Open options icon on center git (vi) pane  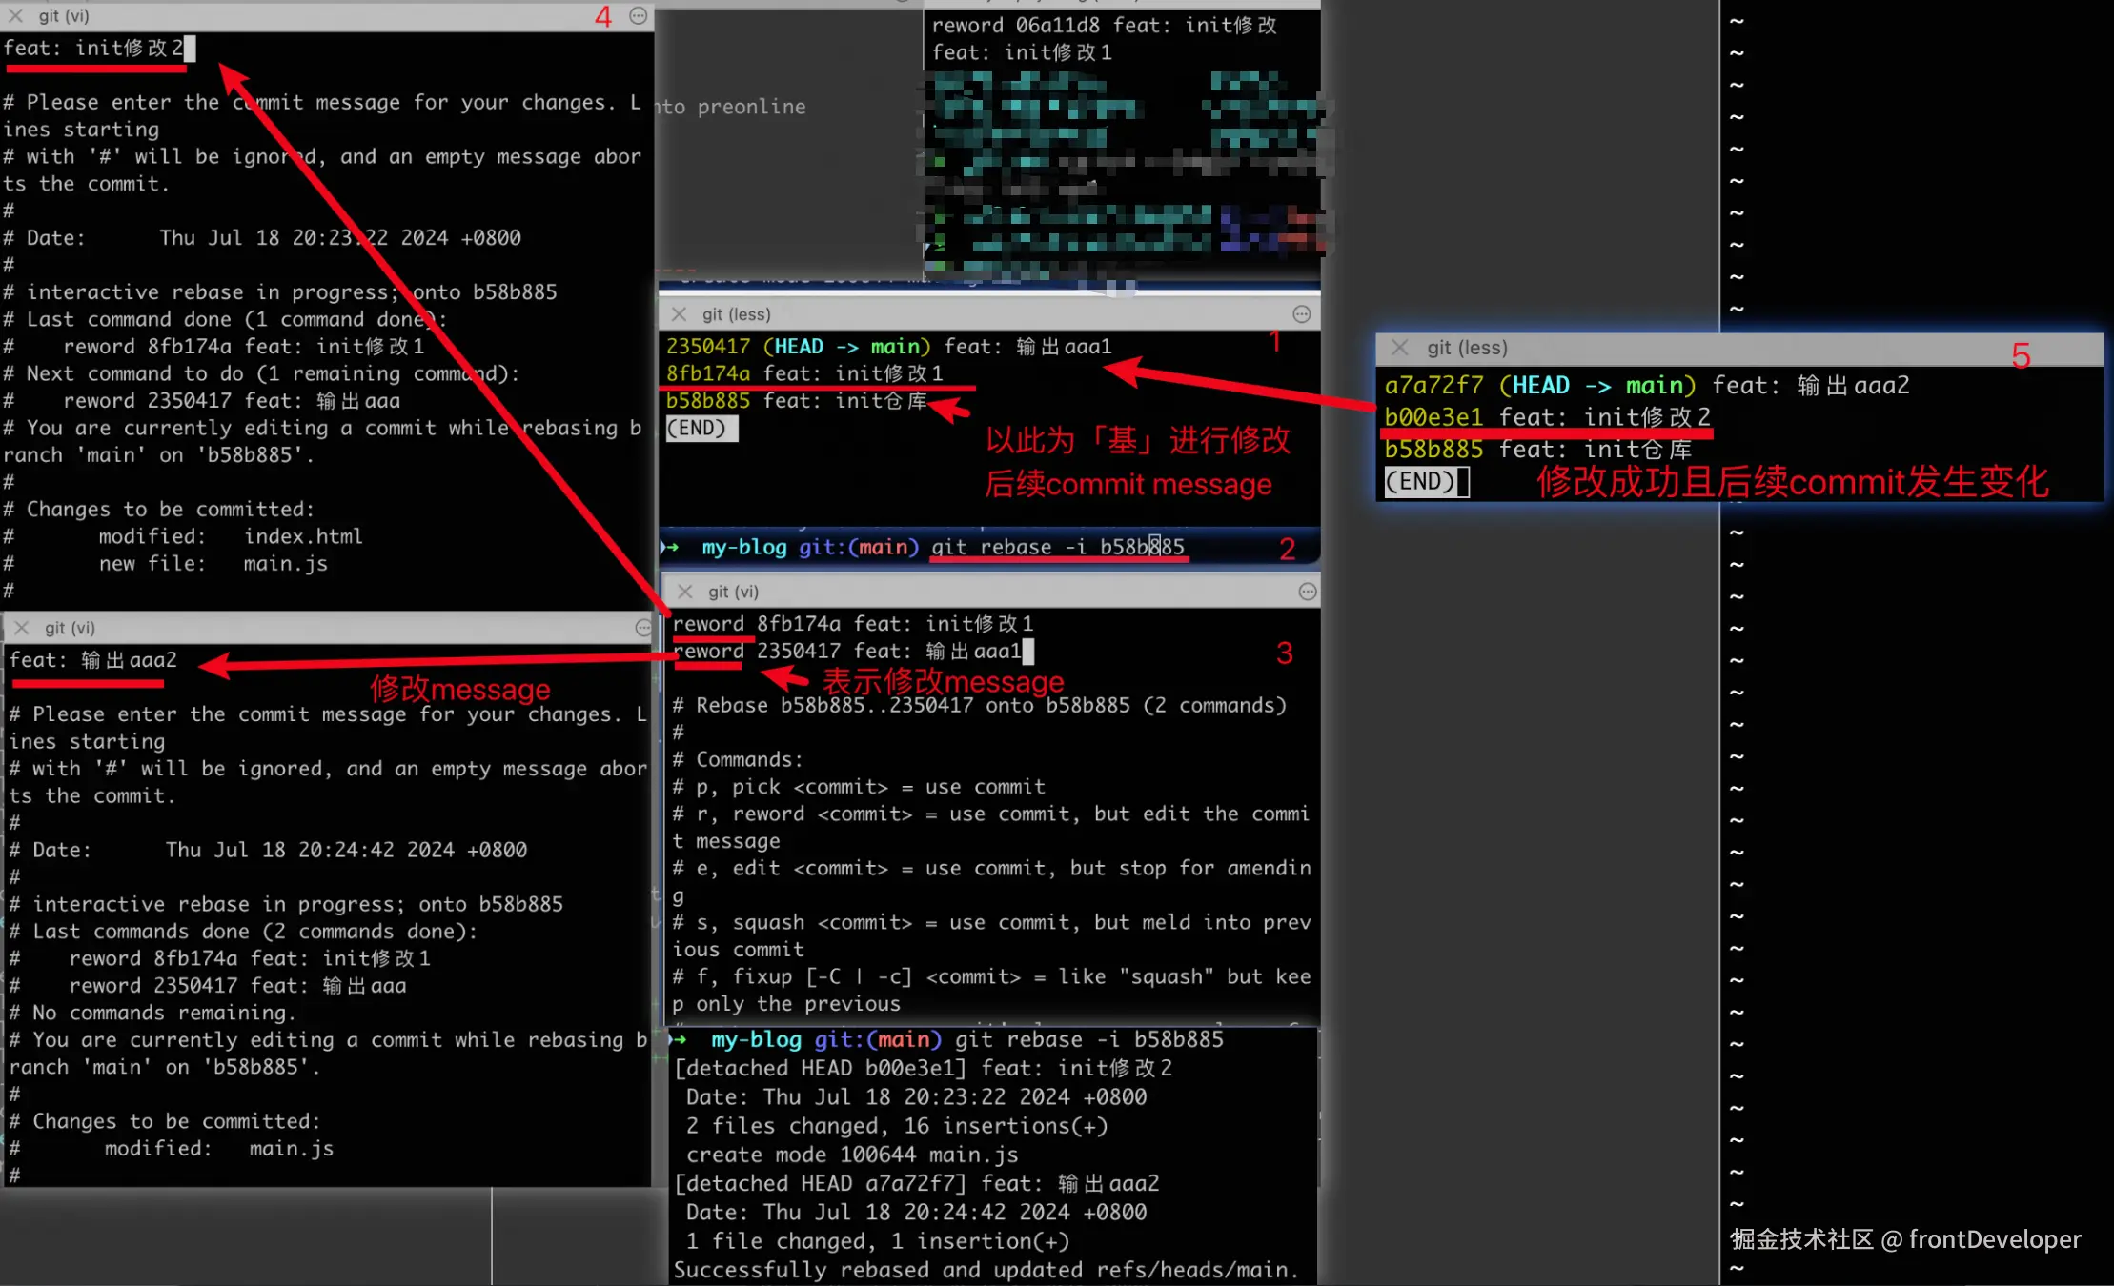1307,592
